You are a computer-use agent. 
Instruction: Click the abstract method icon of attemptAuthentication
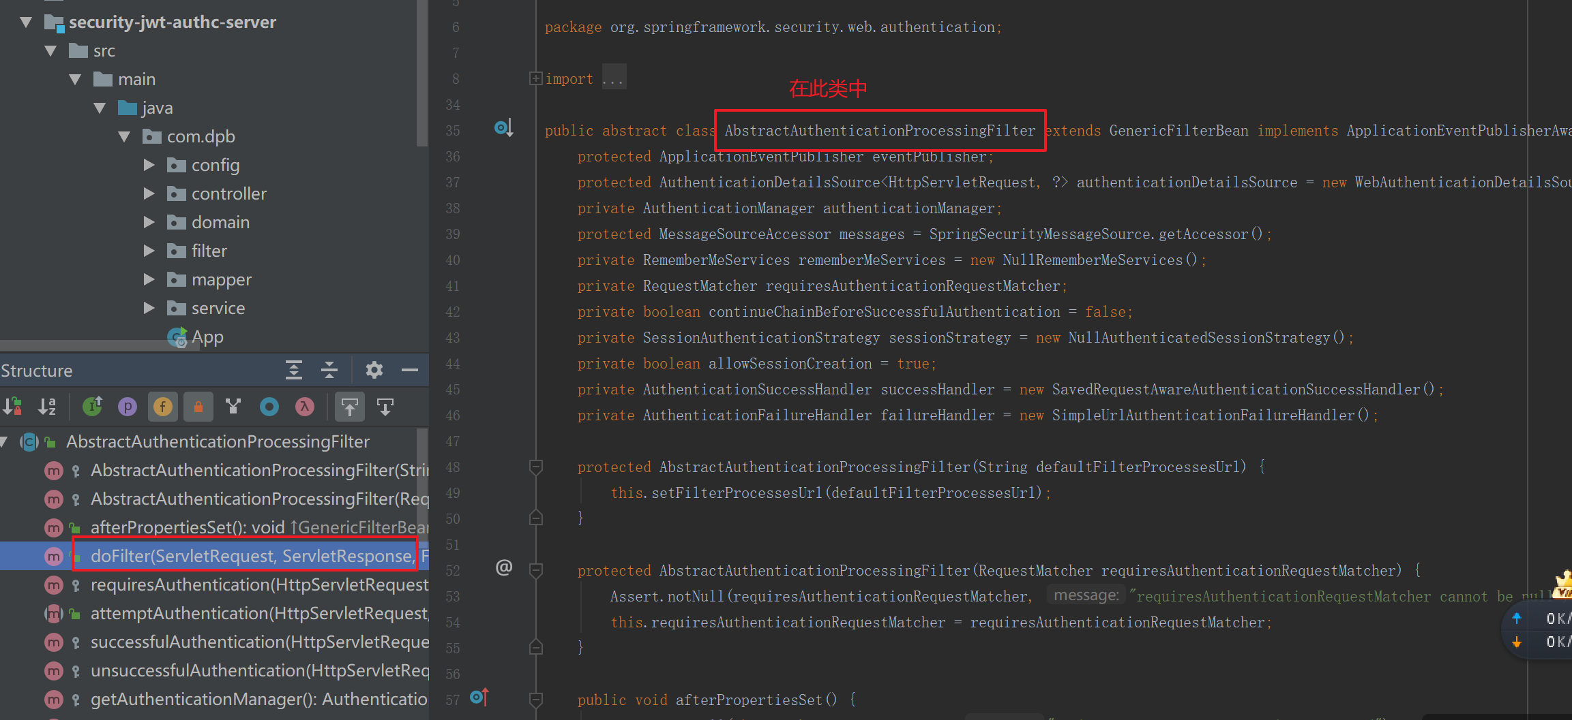coord(53,614)
